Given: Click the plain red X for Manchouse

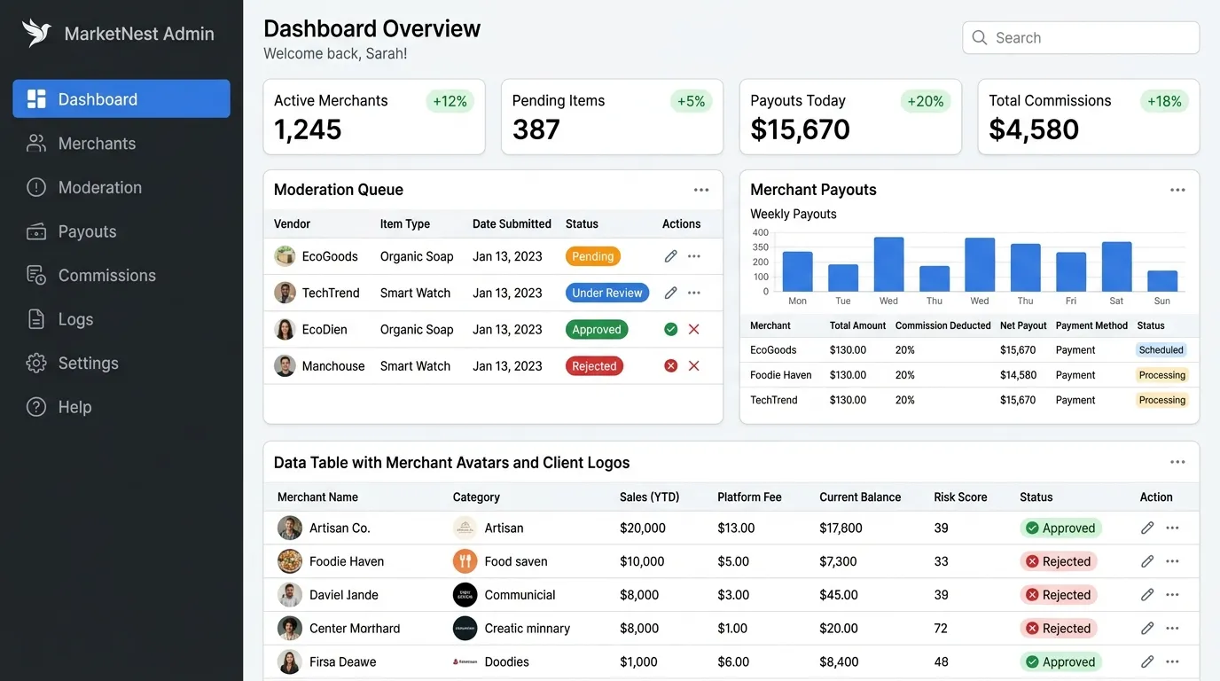Looking at the screenshot, I should point(694,366).
